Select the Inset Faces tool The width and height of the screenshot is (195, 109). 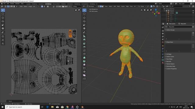84,44
